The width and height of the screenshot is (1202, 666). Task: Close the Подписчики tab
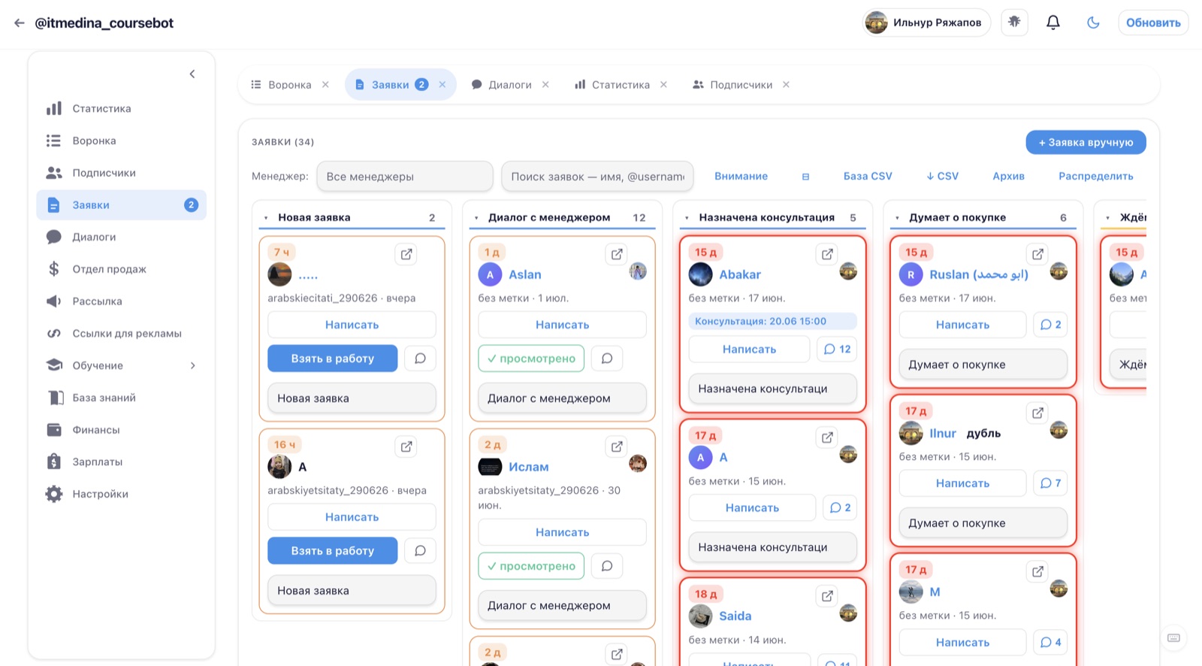(x=786, y=85)
